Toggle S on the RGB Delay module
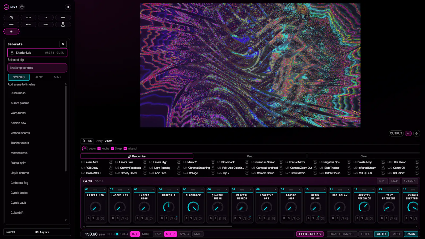The image size is (425, 239). tap(338, 218)
